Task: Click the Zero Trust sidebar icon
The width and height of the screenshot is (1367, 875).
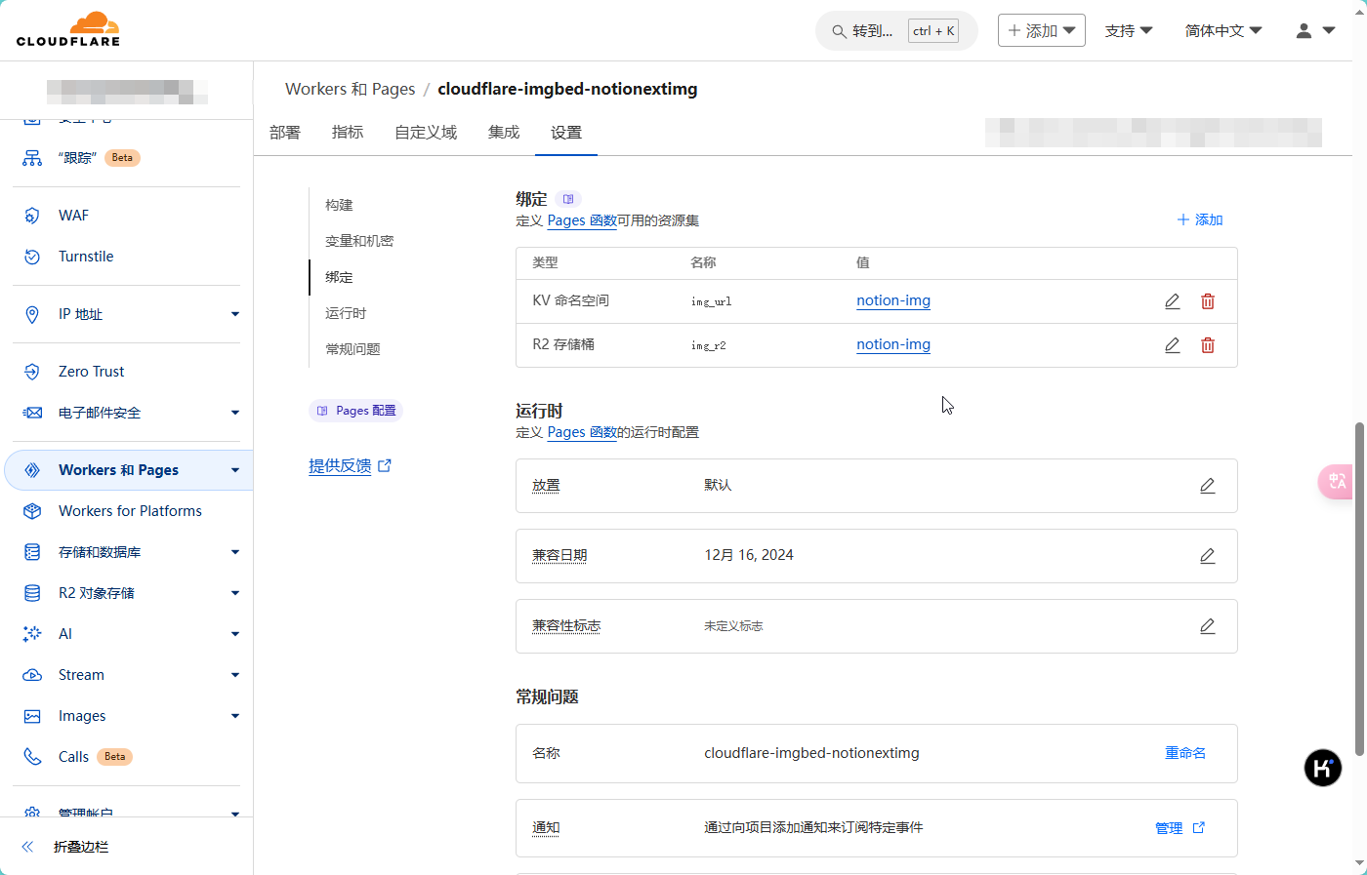Action: tap(32, 372)
